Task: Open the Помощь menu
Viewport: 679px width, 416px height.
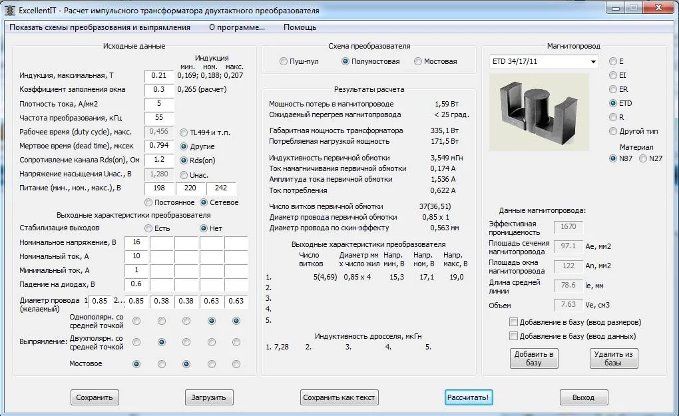Action: [x=300, y=27]
